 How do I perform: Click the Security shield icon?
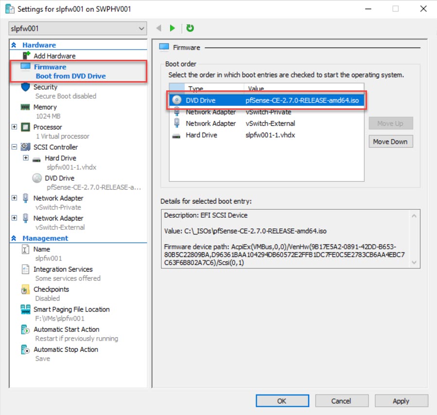[25, 87]
